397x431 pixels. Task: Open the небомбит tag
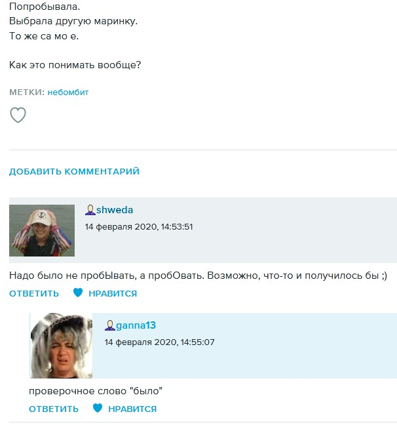68,92
